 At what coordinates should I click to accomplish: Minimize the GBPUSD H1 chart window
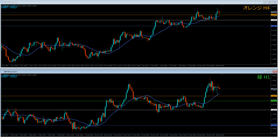point(265,72)
